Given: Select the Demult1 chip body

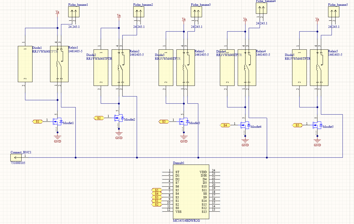Looking at the screenshot, I should click(x=191, y=191).
